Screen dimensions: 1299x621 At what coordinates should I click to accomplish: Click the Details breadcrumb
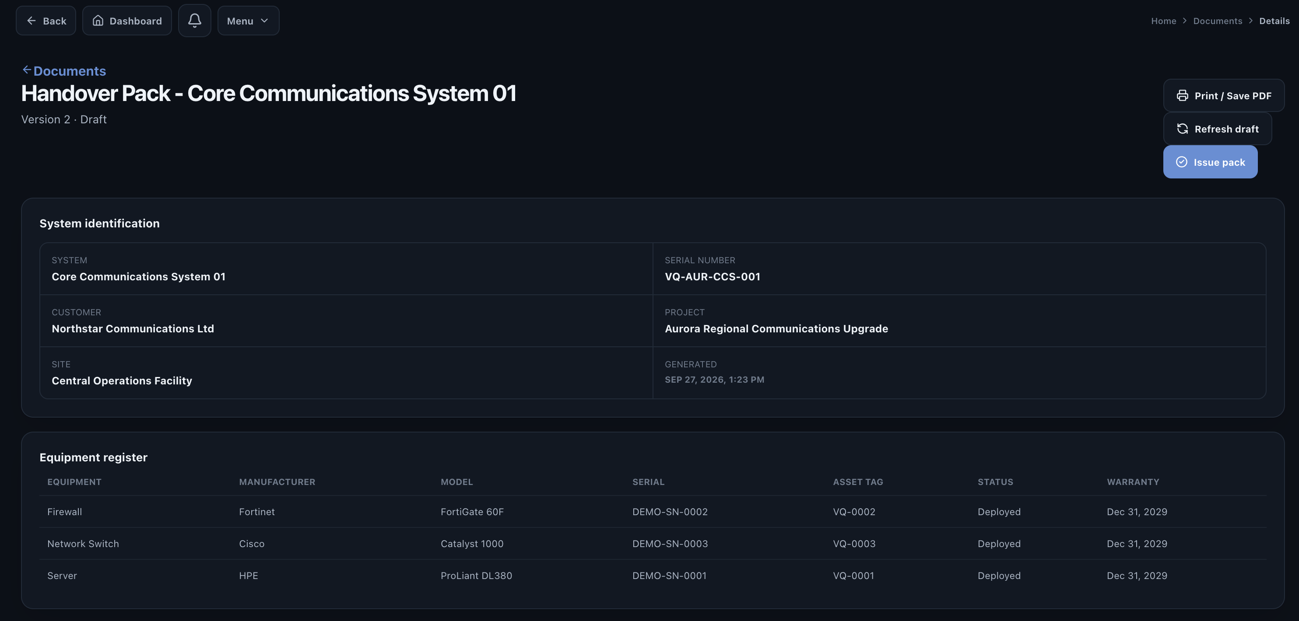(1274, 21)
